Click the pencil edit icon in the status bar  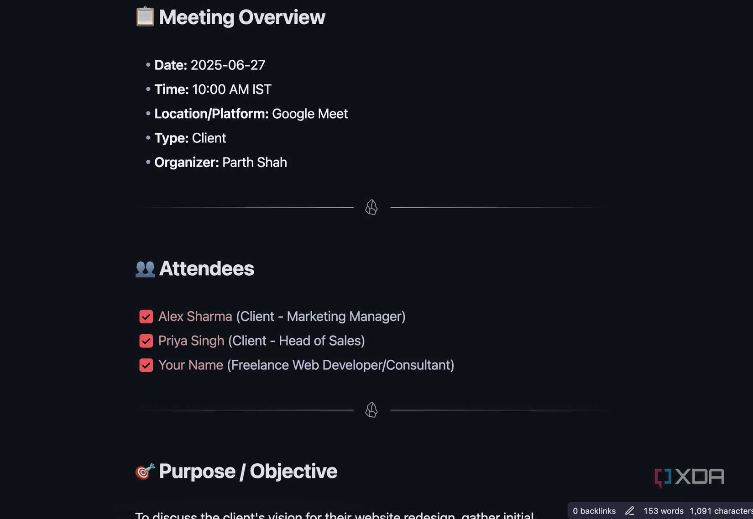(x=630, y=511)
